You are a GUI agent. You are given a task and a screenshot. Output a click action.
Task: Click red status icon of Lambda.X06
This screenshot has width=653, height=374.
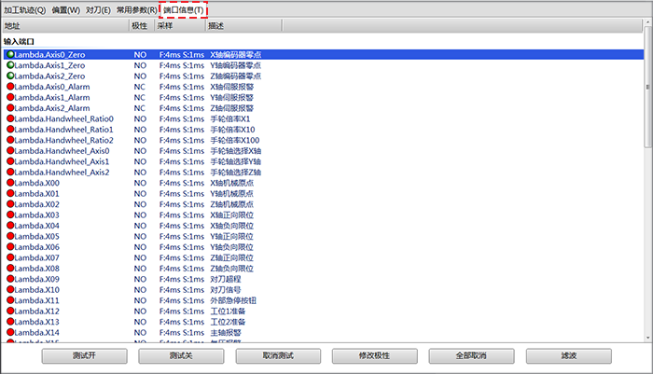point(10,246)
